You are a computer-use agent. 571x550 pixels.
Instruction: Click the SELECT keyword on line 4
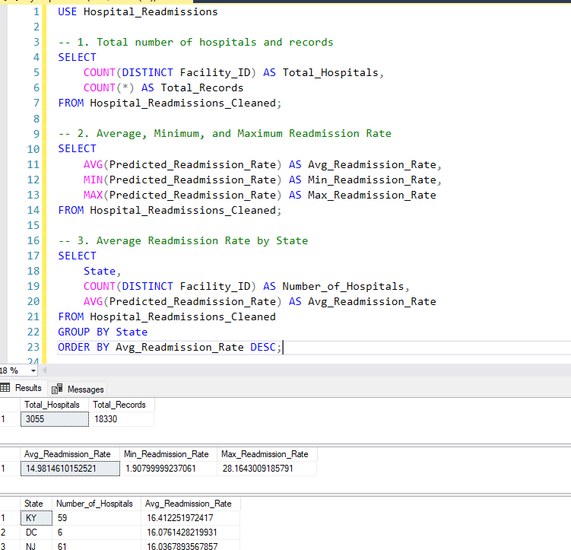77,58
